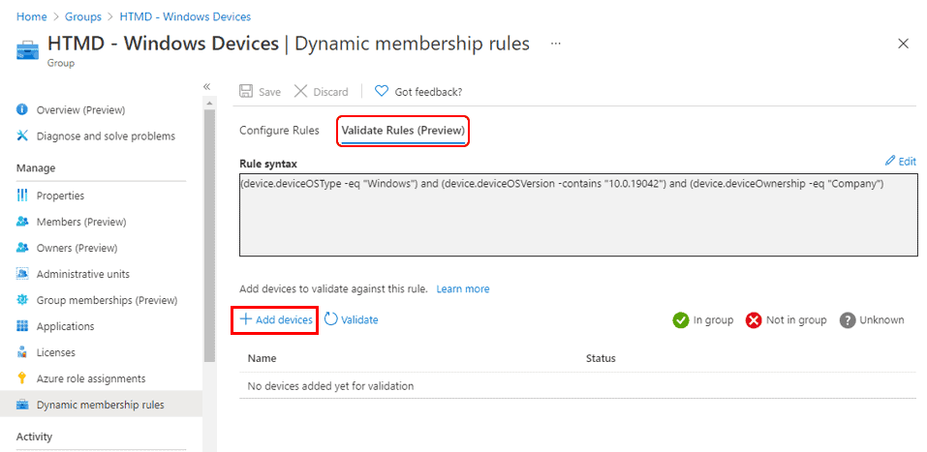Click the red Not in group icon
This screenshot has height=452, width=927.
tap(754, 320)
